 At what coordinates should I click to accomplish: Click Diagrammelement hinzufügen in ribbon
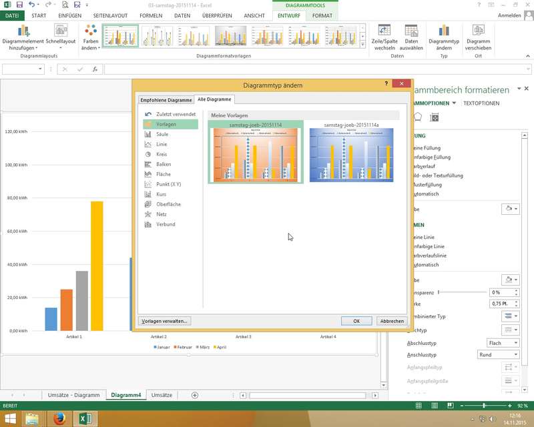click(x=23, y=37)
